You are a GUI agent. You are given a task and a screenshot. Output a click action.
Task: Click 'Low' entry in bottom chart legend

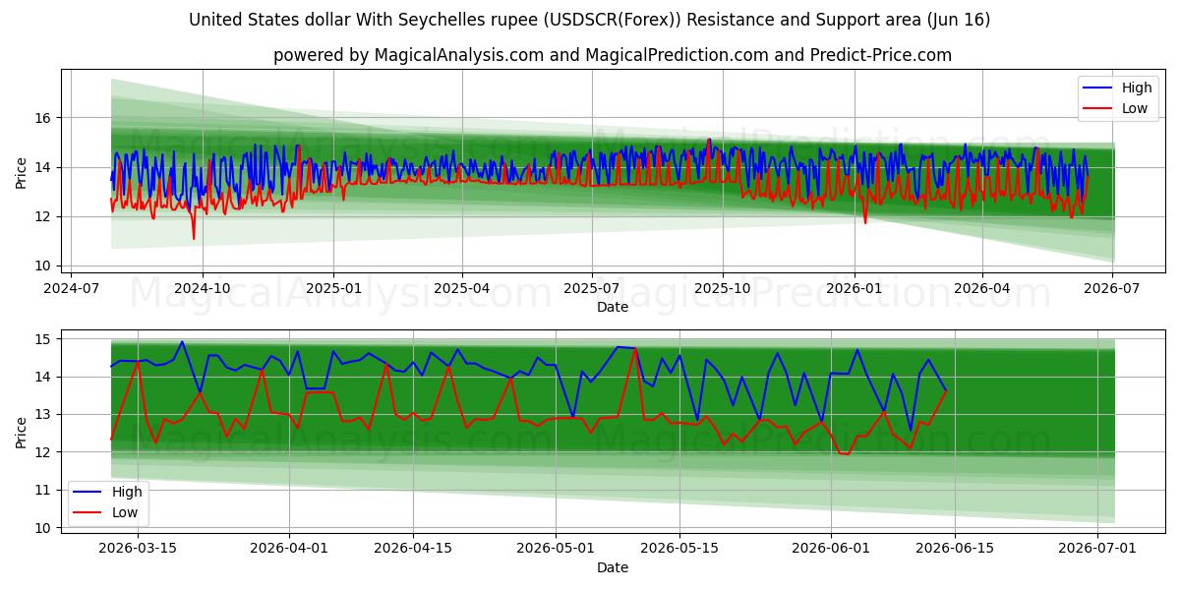(x=125, y=512)
